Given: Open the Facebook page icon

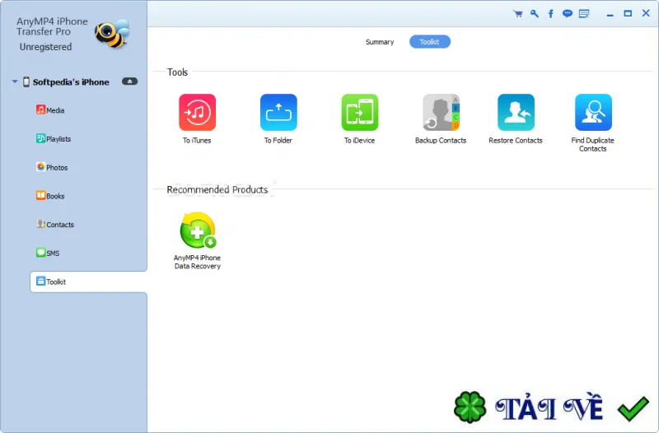Looking at the screenshot, I should coord(550,14).
